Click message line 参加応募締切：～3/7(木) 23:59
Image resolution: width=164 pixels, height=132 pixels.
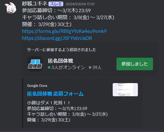pyautogui.click(x=56, y=11)
